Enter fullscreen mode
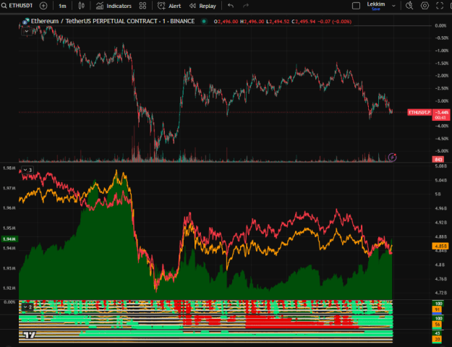Screen dimensions: 452x347 click(440, 6)
